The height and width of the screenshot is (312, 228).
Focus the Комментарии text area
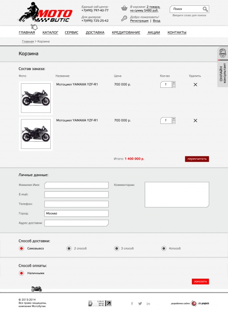[177, 195]
